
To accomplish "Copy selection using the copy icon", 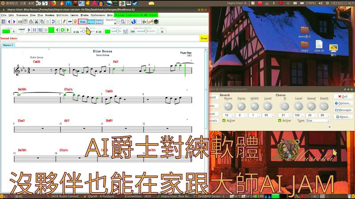I will click(x=42, y=21).
